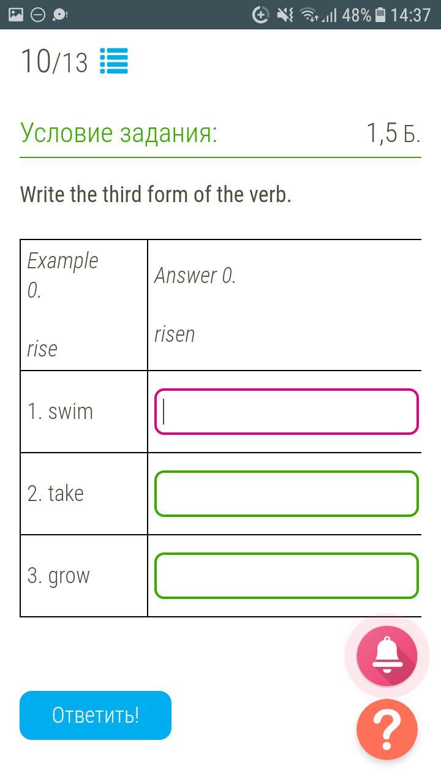
Task: Select the answer field for grow
Action: pos(286,576)
